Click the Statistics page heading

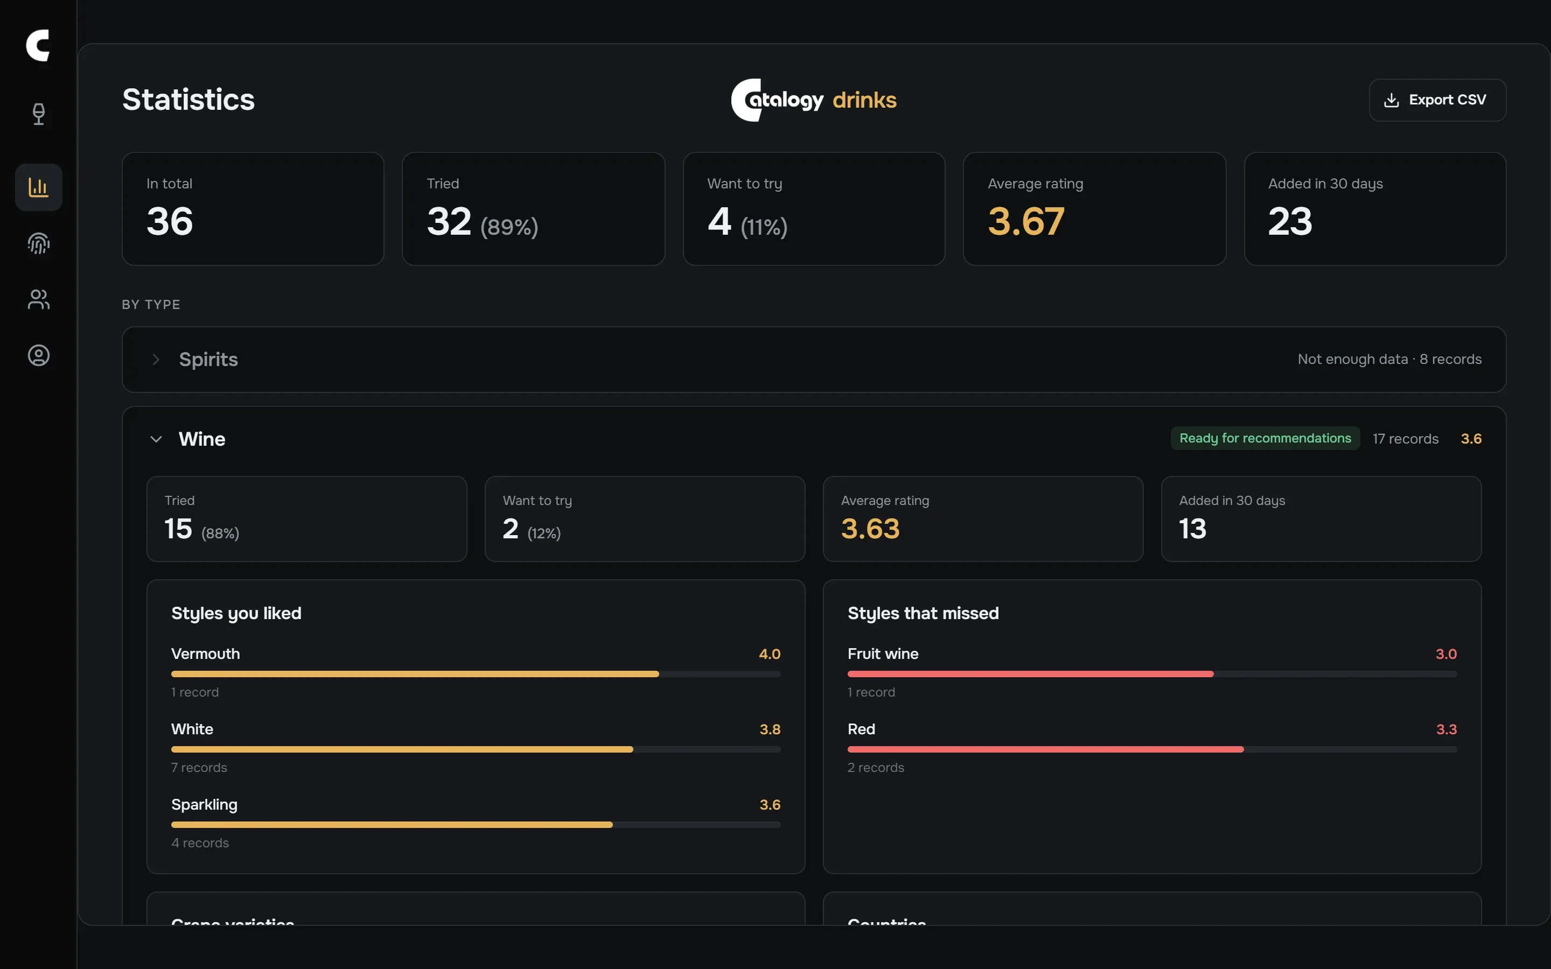coord(188,100)
